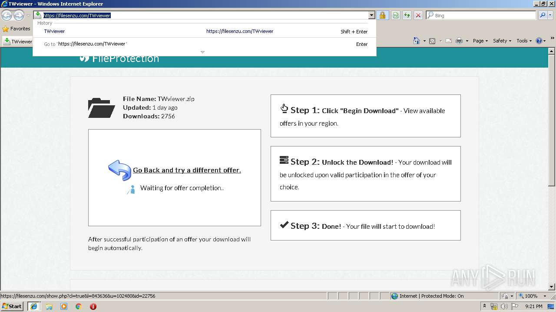Open the search provider dropdown arrow
556x312 pixels.
coord(550,15)
